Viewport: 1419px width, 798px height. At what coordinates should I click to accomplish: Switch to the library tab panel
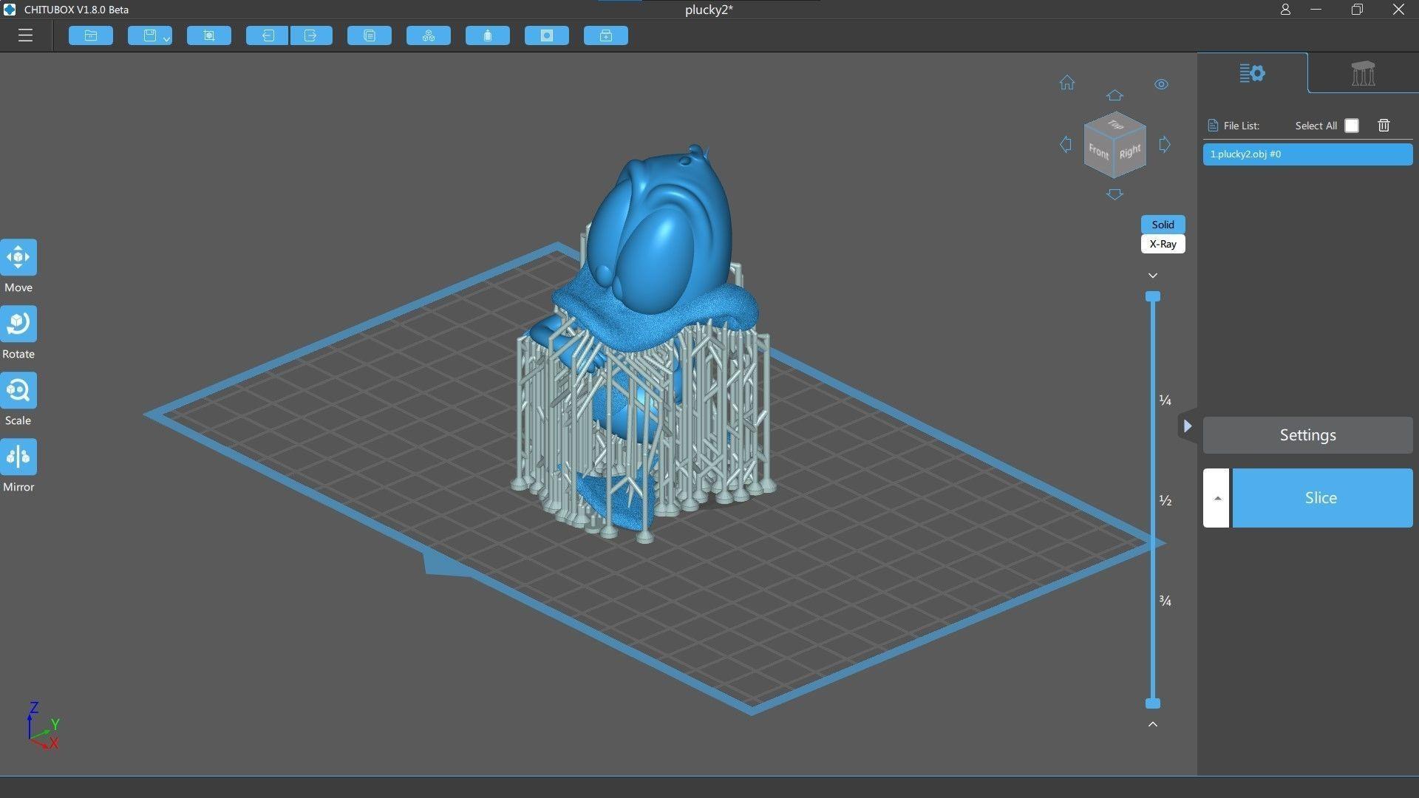point(1363,73)
